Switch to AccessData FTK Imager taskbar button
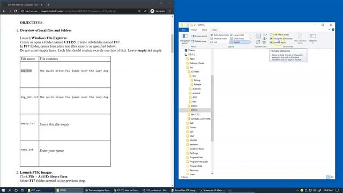 pyautogui.click(x=184, y=190)
